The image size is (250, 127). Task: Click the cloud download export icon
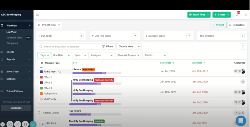243,46
